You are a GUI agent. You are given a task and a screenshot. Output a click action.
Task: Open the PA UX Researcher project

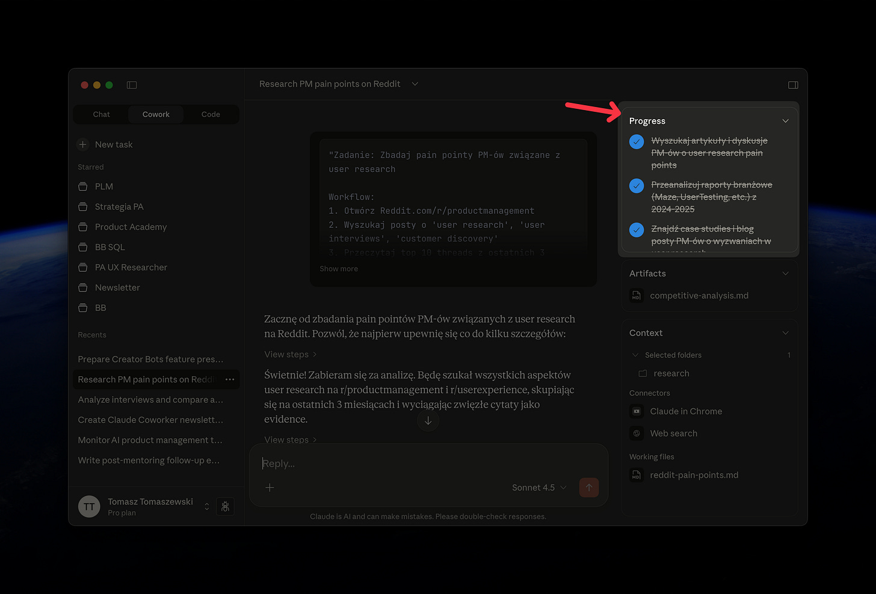tap(131, 268)
